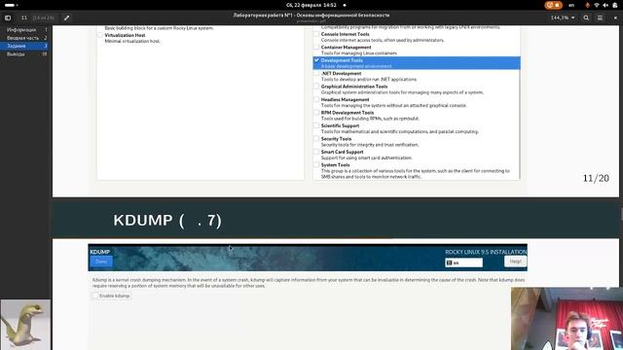Click the us keyboard layout field

[x=464, y=262]
